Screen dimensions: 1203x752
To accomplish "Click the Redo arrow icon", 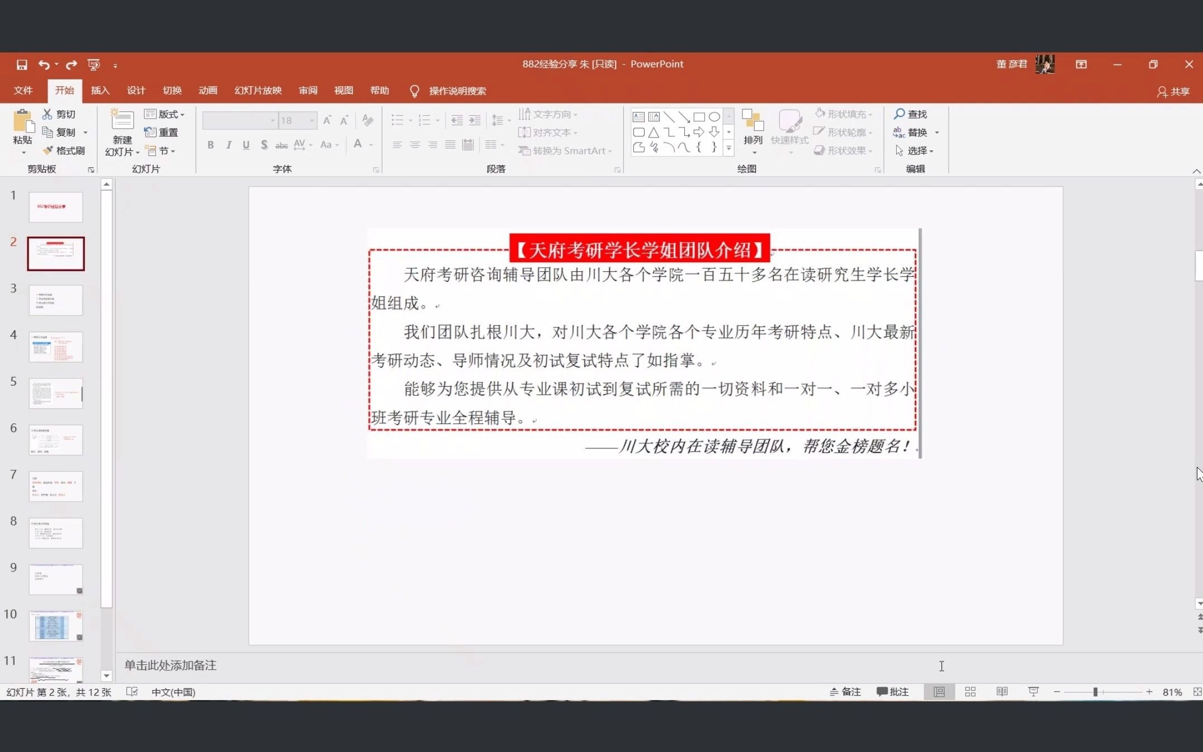I will coord(72,65).
